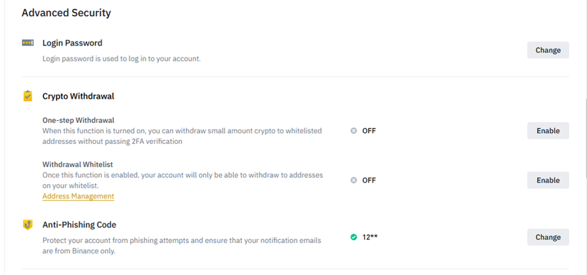Click the green checkmark icon next to 12**
The height and width of the screenshot is (275, 587).
[353, 237]
